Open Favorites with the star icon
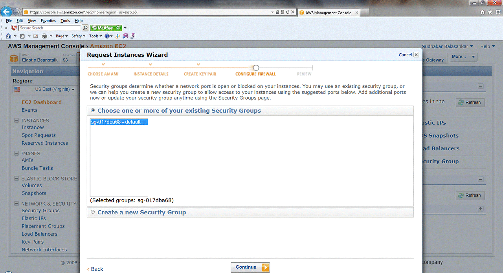Screen dimensions: 503x273 tap(490, 12)
